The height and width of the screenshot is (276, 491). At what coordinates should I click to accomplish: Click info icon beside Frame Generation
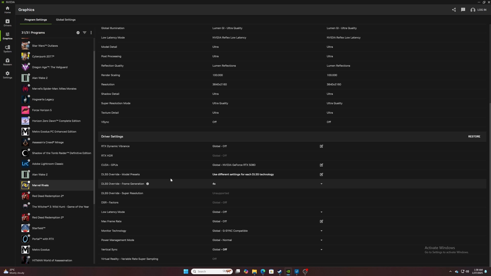pos(148,184)
